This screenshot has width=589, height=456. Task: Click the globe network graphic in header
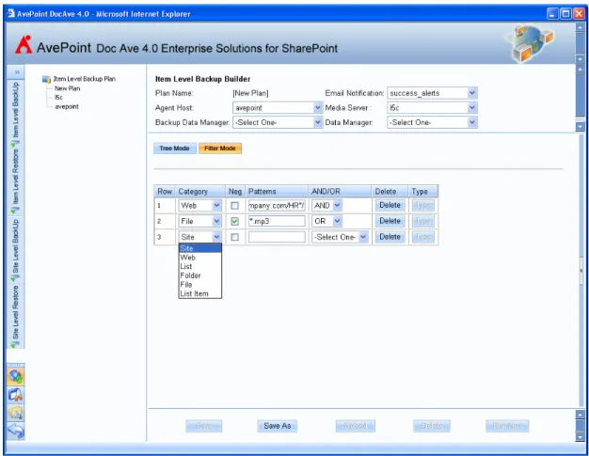tap(530, 43)
